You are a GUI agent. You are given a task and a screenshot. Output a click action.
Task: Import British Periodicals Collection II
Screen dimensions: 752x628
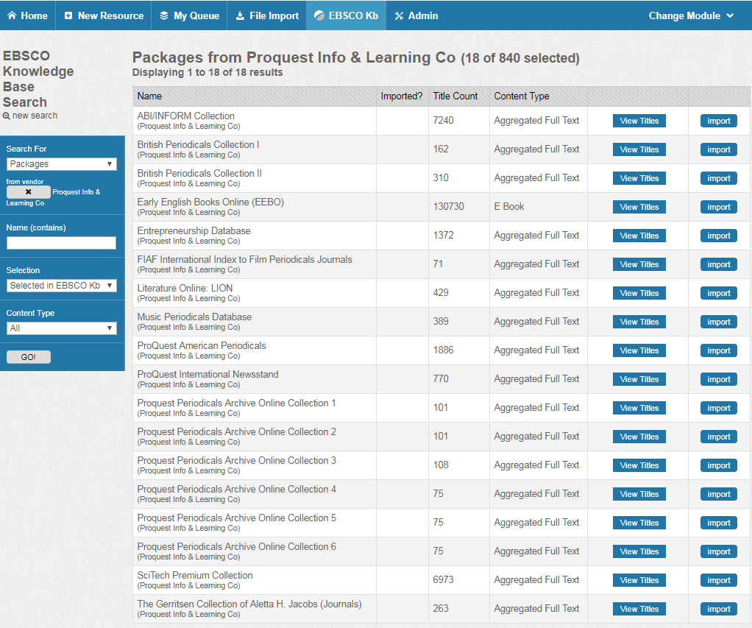coord(718,178)
